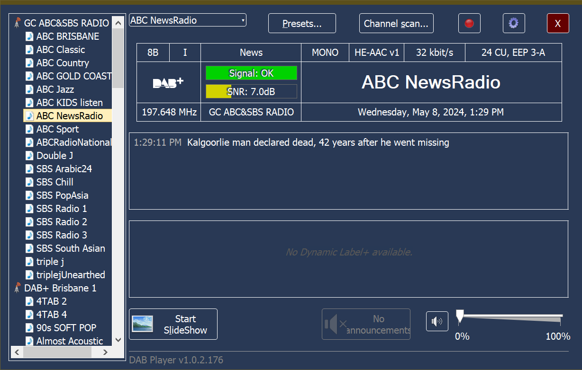This screenshot has height=370, width=582.
Task: Open the Presets dialog
Action: point(302,23)
